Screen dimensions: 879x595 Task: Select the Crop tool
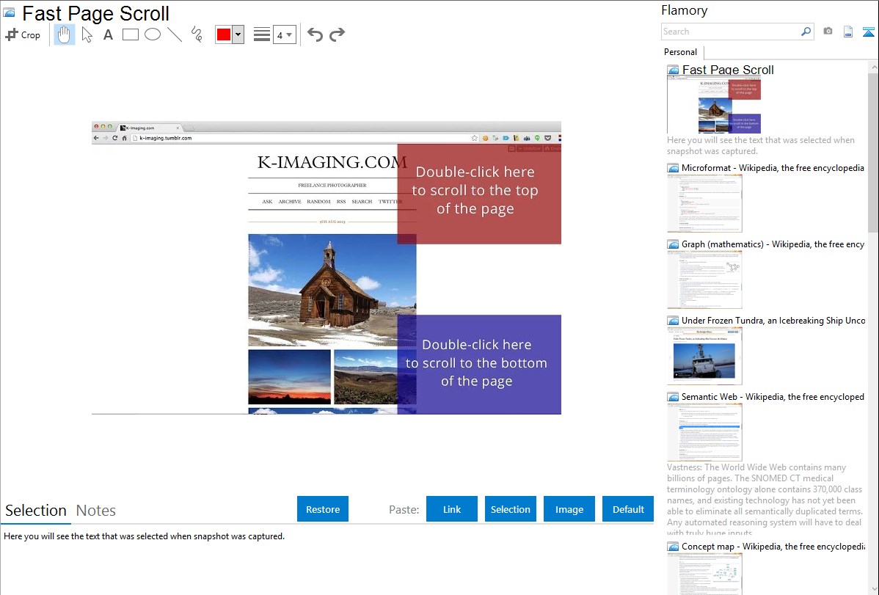point(23,34)
